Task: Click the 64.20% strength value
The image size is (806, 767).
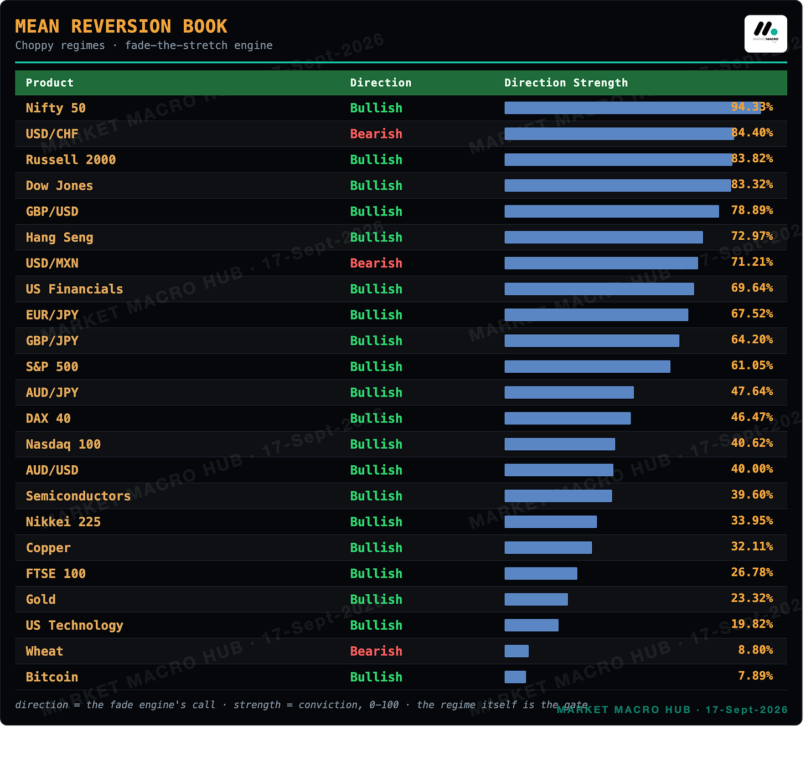Action: (x=752, y=339)
